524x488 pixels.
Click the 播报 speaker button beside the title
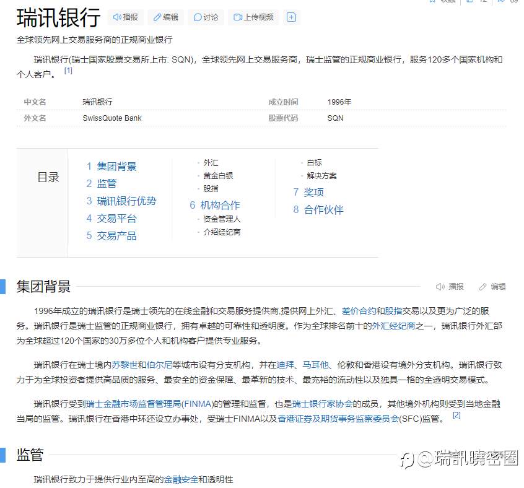126,17
